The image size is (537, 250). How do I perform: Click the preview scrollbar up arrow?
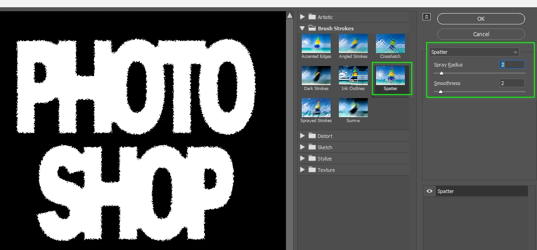coord(290,15)
